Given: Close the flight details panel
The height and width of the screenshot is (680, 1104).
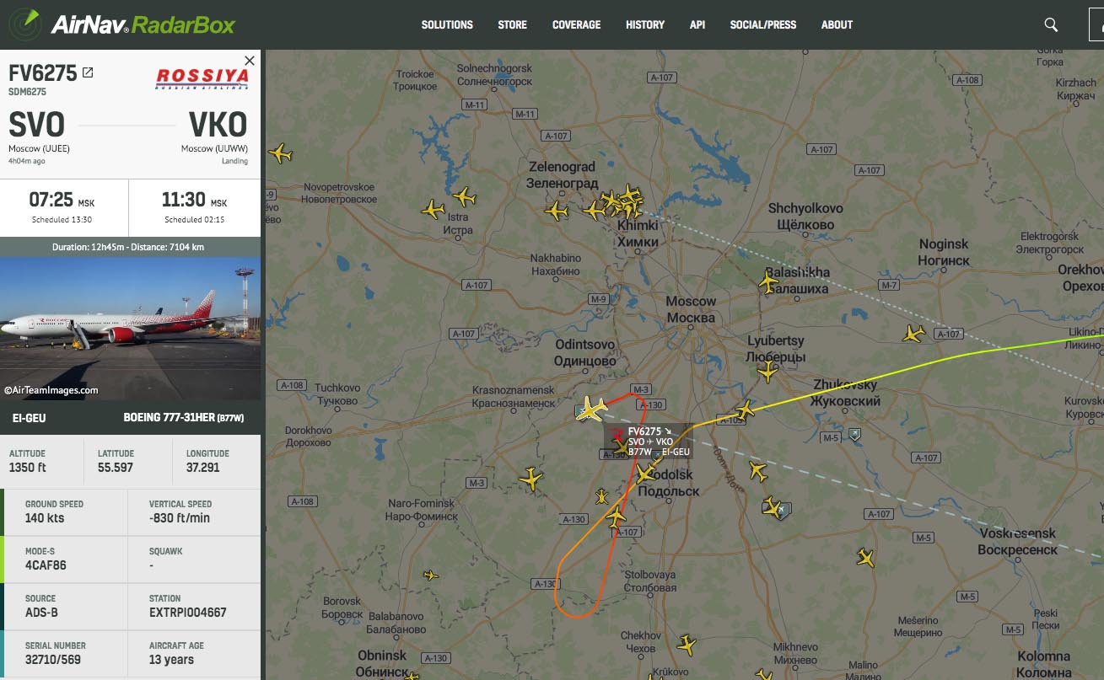Looking at the screenshot, I should point(249,61).
